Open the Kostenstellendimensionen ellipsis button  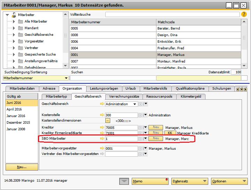pyautogui.click(x=108, y=121)
